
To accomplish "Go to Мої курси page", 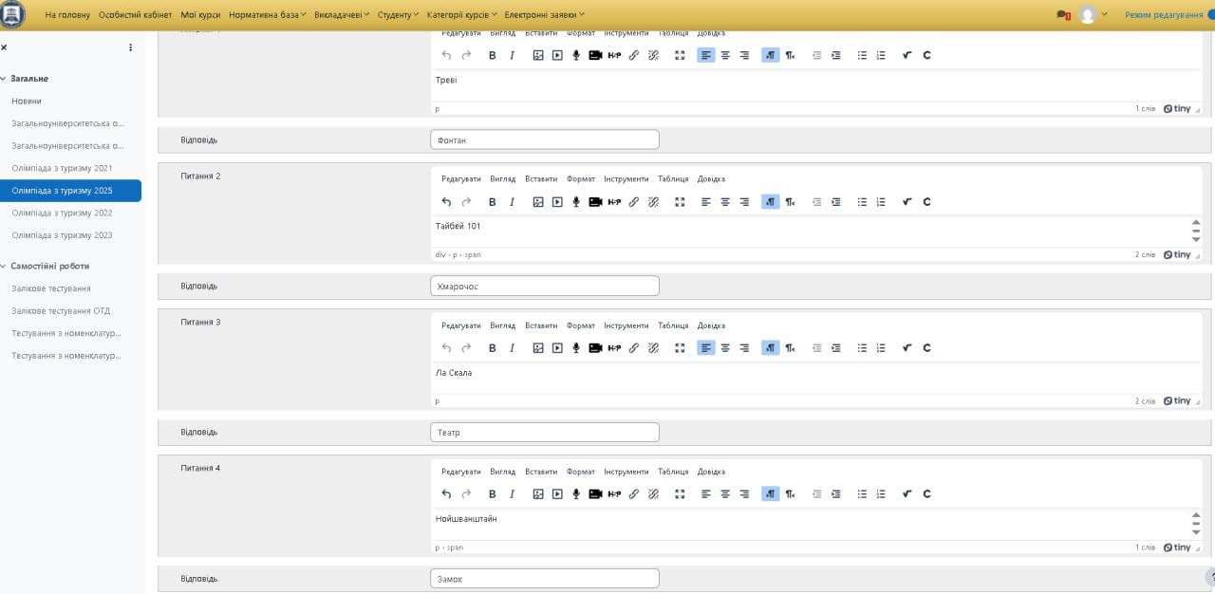I will click(x=200, y=15).
